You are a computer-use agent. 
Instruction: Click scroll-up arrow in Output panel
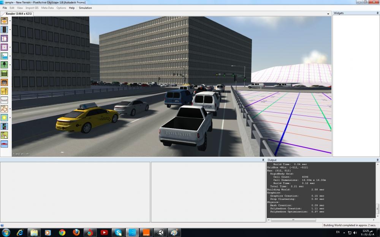[377, 164]
